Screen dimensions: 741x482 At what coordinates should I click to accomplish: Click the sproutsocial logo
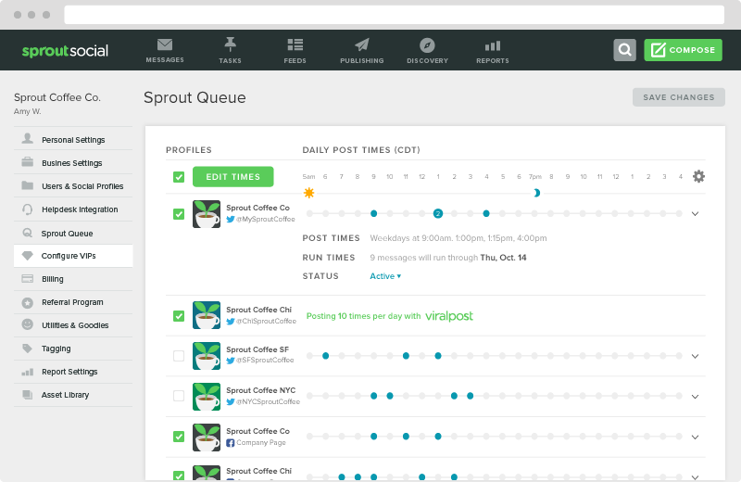(65, 51)
